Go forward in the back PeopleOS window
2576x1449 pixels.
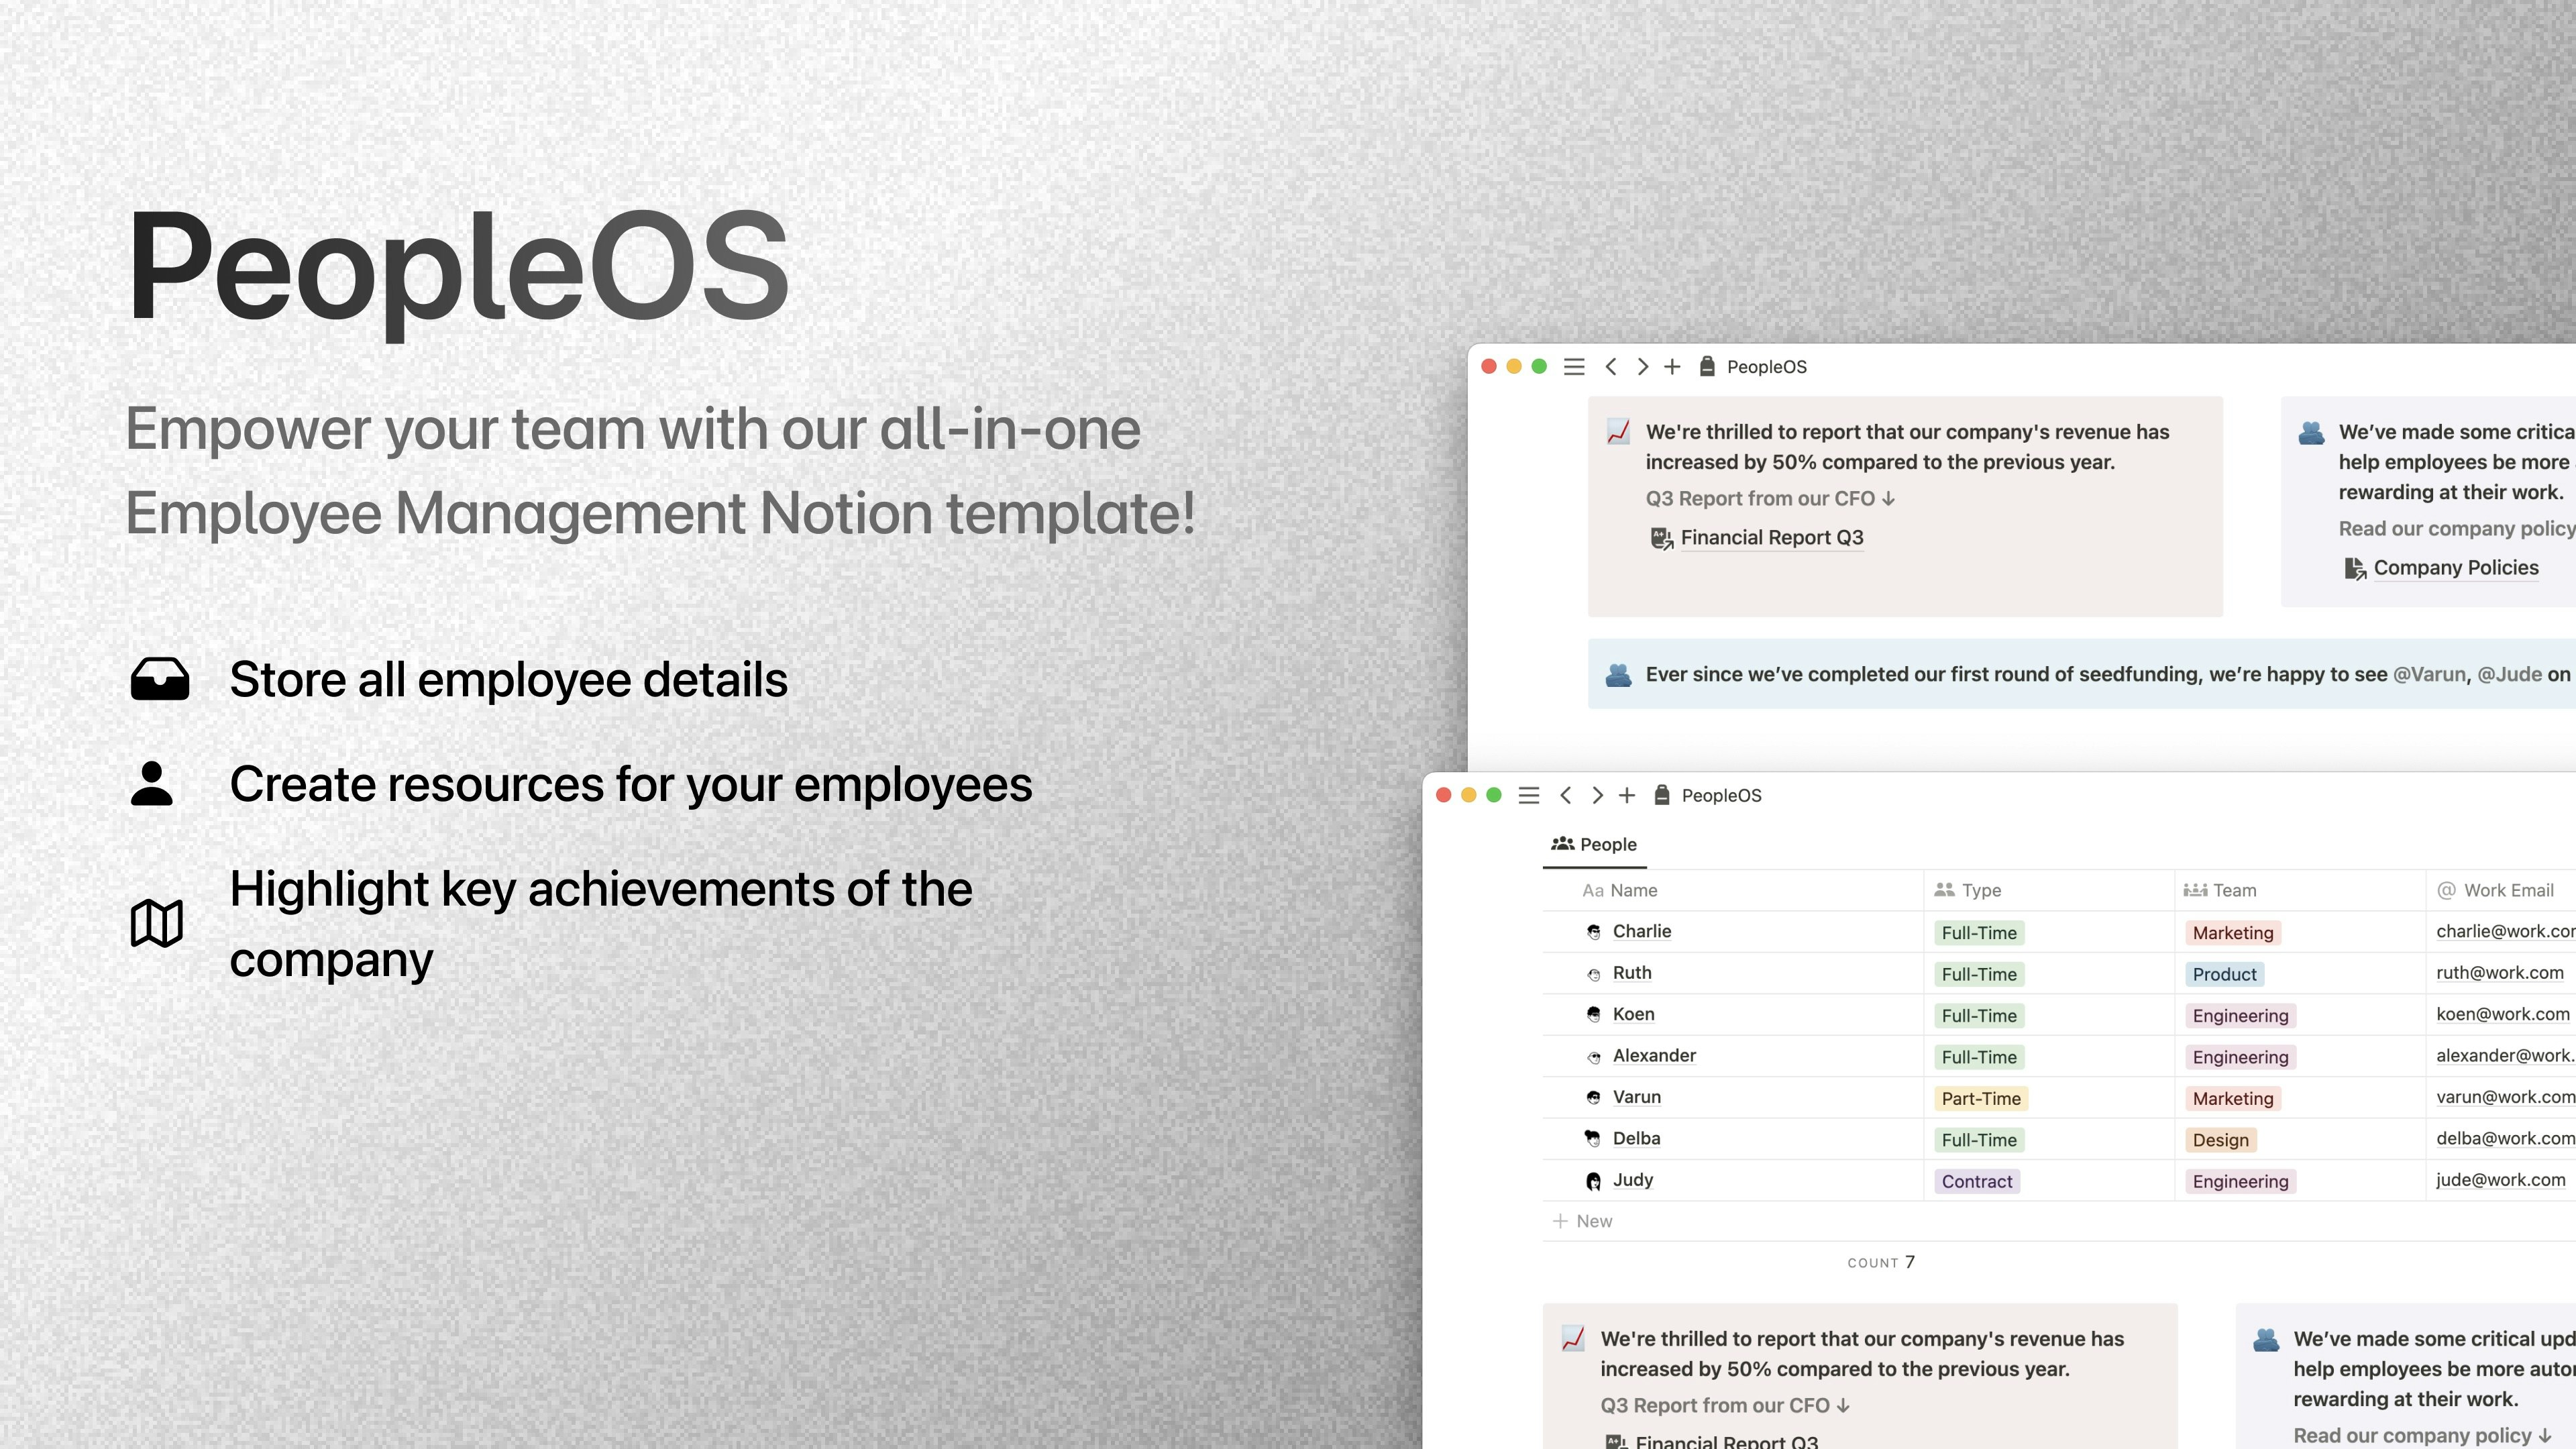click(x=1642, y=367)
